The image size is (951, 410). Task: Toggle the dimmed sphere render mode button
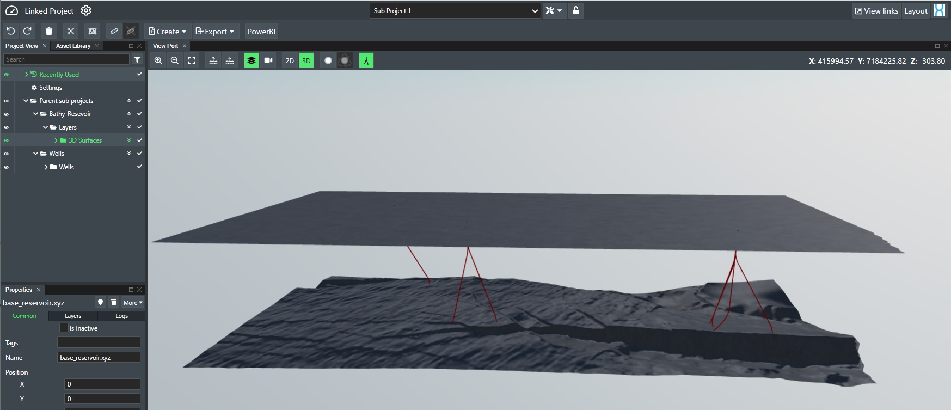[345, 60]
